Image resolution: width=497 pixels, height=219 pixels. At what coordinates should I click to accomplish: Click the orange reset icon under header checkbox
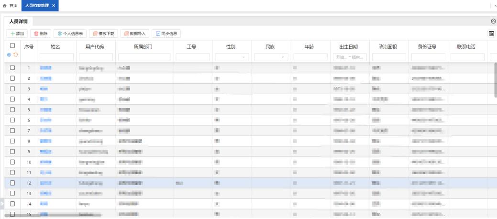(16, 55)
